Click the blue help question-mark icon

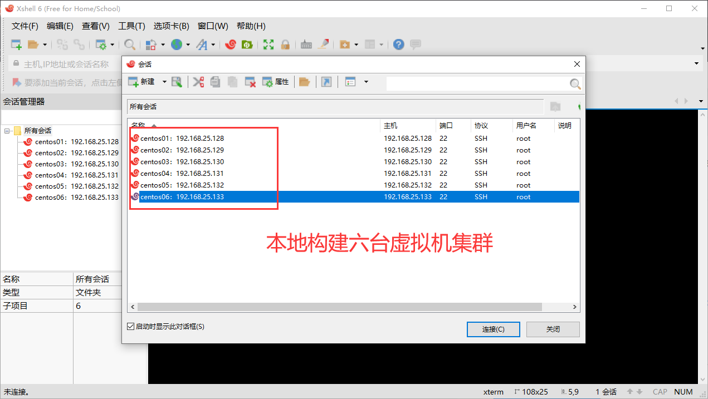(x=398, y=45)
